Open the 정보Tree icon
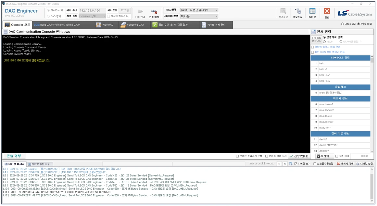This screenshot has height=206, width=377. tap(298, 11)
